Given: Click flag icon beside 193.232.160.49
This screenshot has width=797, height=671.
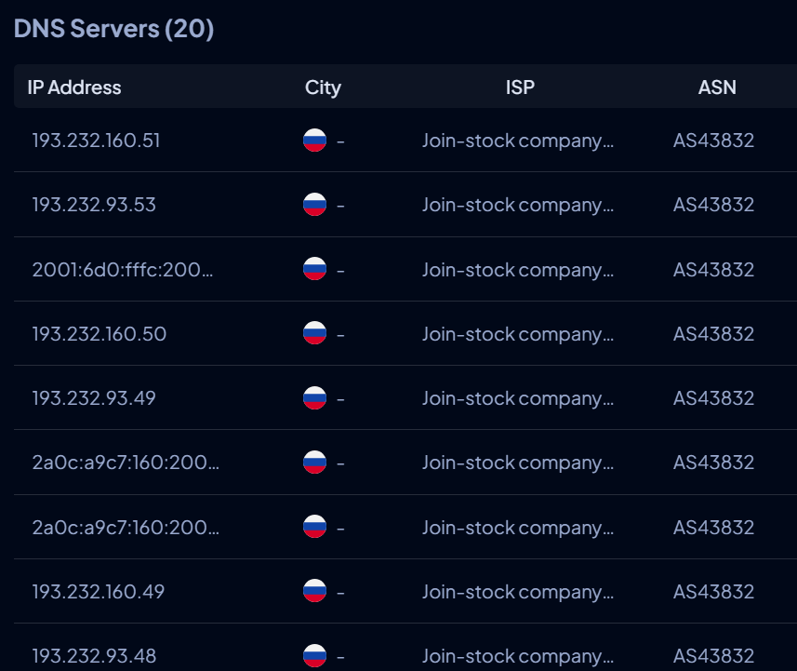Looking at the screenshot, I should tap(314, 591).
